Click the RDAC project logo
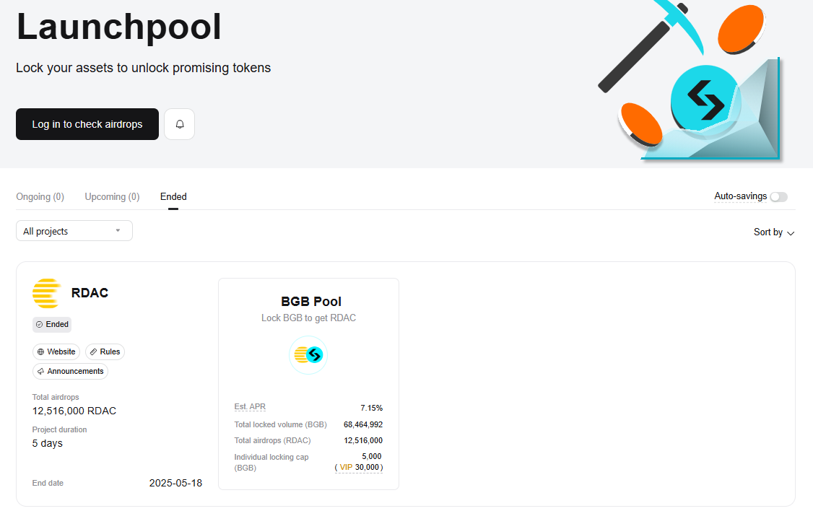The image size is (813, 511). click(x=47, y=293)
